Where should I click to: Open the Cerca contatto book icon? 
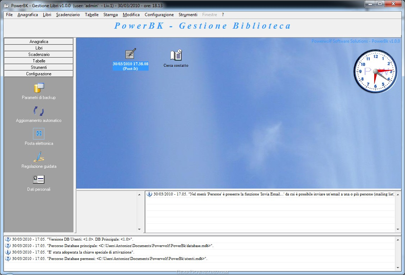(176, 55)
